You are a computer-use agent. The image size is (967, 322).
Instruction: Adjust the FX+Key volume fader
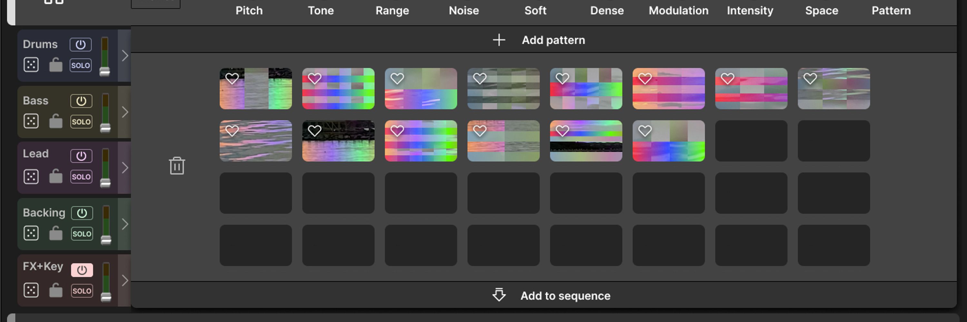click(106, 297)
